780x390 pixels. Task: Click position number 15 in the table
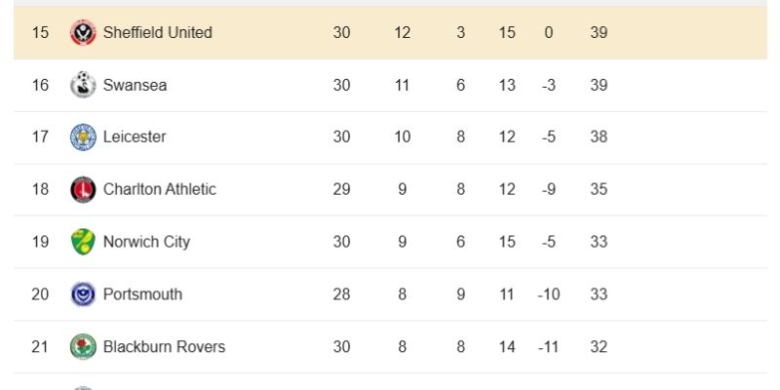[40, 32]
